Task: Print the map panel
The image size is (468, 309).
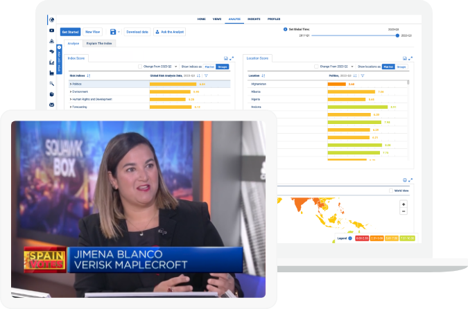Action: 404,179
